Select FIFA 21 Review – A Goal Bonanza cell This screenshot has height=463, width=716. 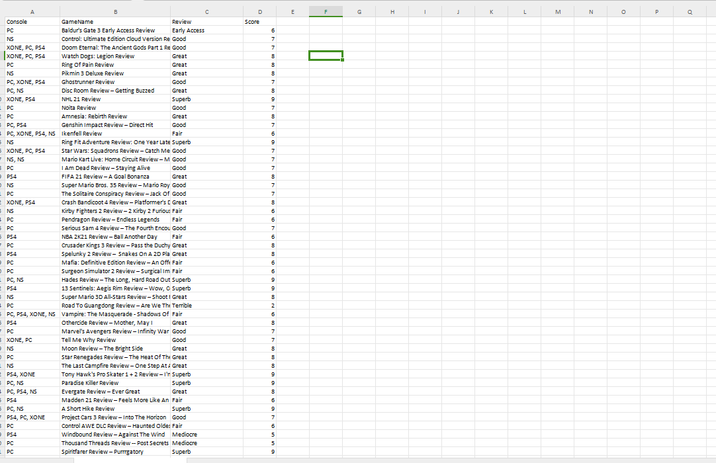pos(115,177)
